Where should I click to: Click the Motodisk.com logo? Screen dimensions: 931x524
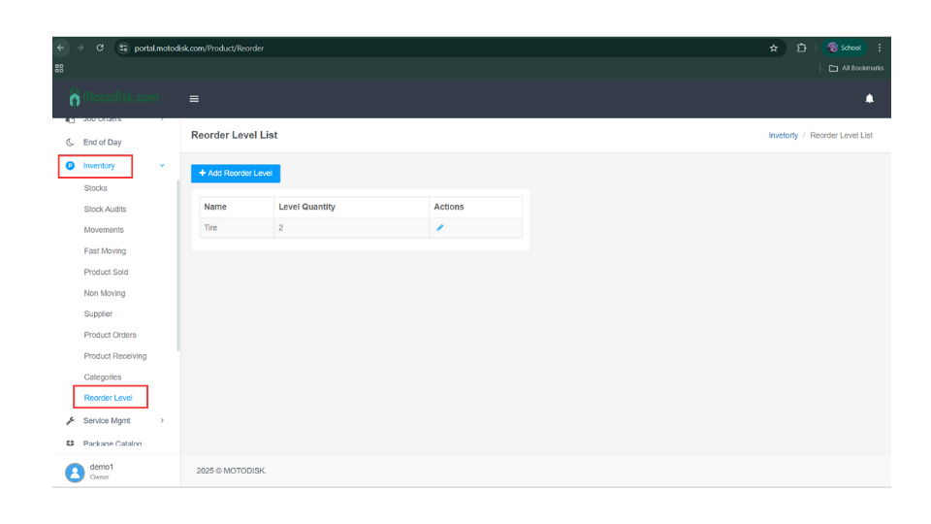(x=114, y=98)
